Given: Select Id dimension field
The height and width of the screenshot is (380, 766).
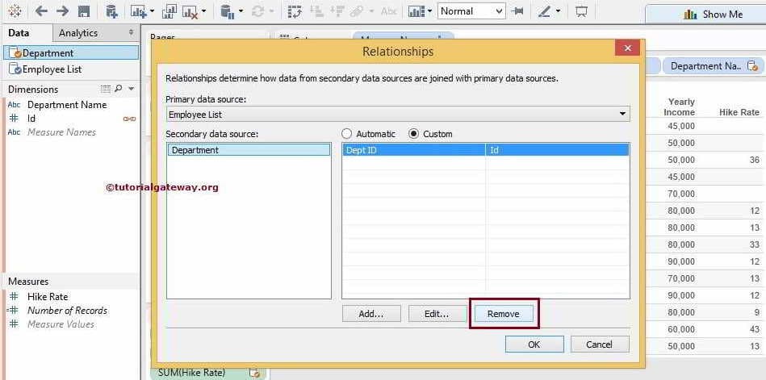Looking at the screenshot, I should [31, 119].
